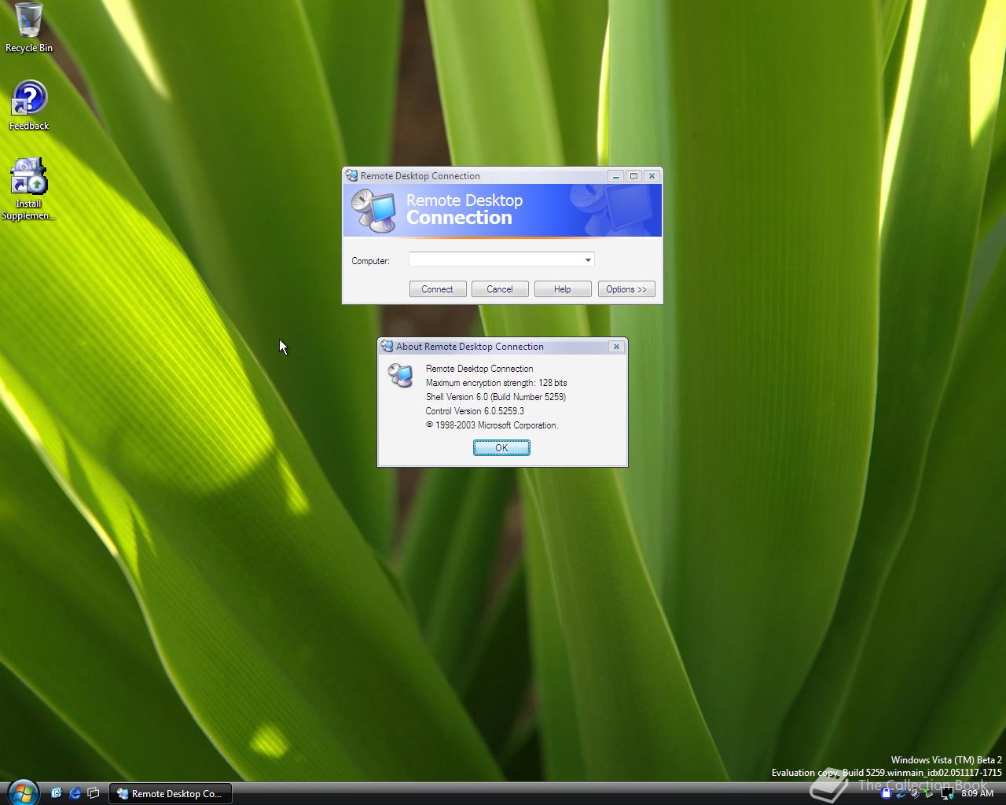
Task: Expand the Options >> button
Action: coord(626,289)
